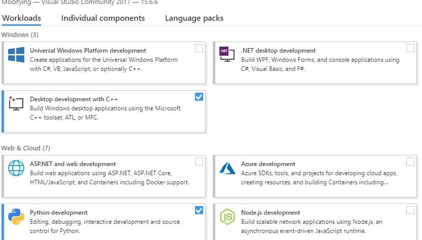Tick the ASP.NET and web development checkbox
Image resolution: width=422 pixels, height=240 pixels.
[x=199, y=162]
